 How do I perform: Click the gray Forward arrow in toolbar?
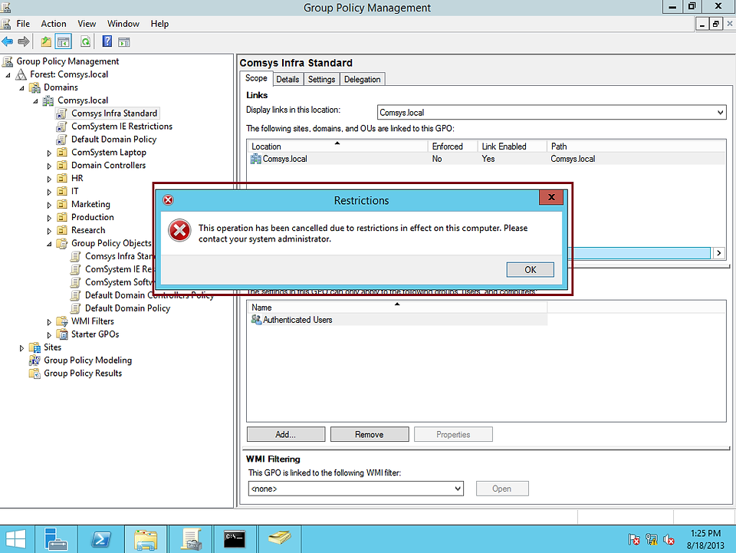point(24,41)
